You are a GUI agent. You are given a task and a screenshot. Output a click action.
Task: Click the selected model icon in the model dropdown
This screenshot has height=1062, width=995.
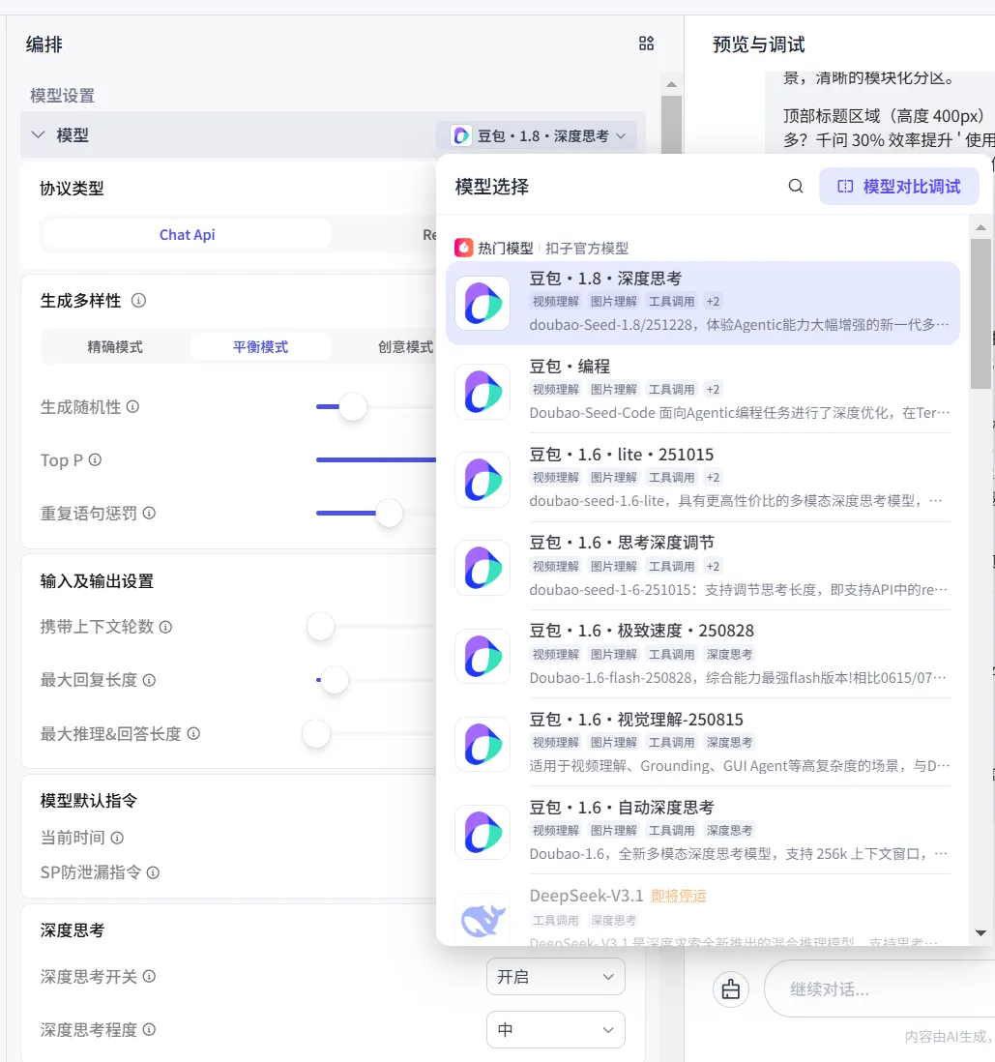pos(461,135)
